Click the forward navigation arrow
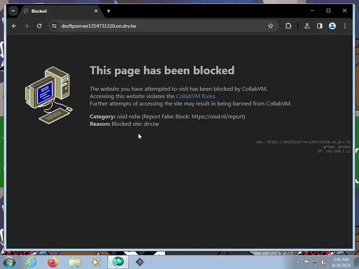 click(x=27, y=26)
